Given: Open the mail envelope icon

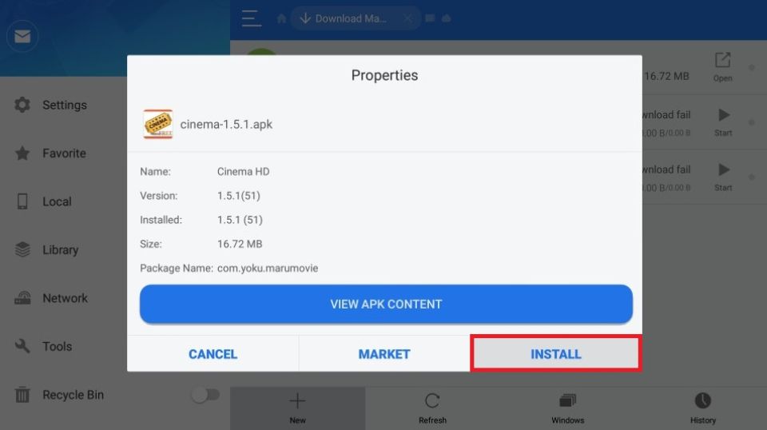Looking at the screenshot, I should click(22, 36).
